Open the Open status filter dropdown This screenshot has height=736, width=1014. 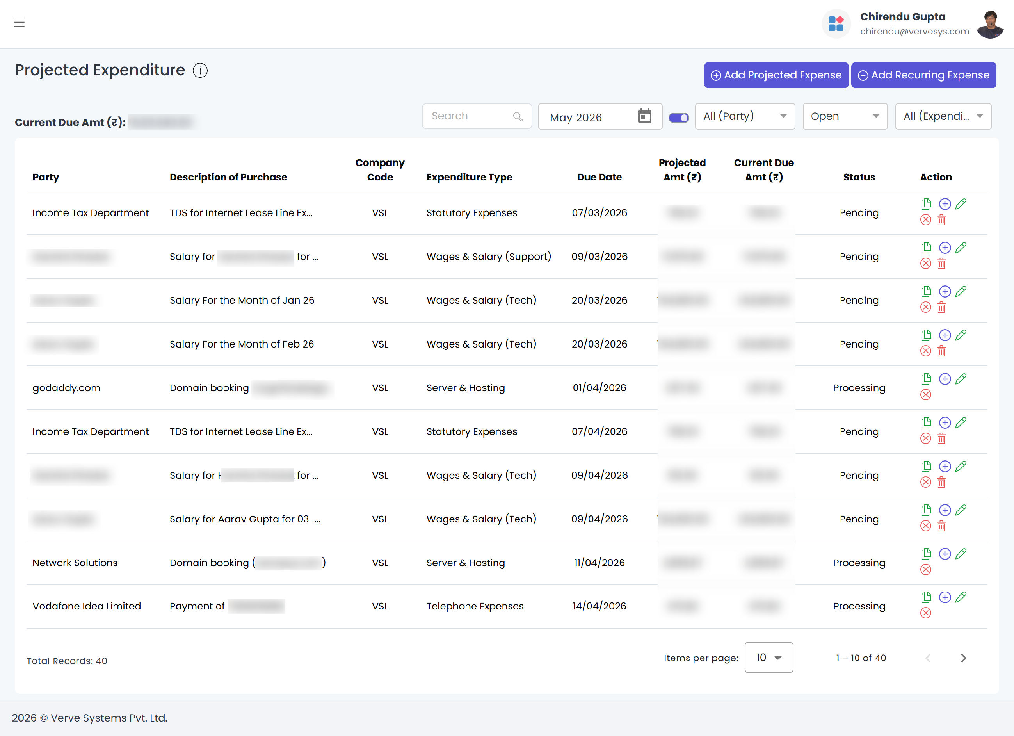[x=845, y=116]
